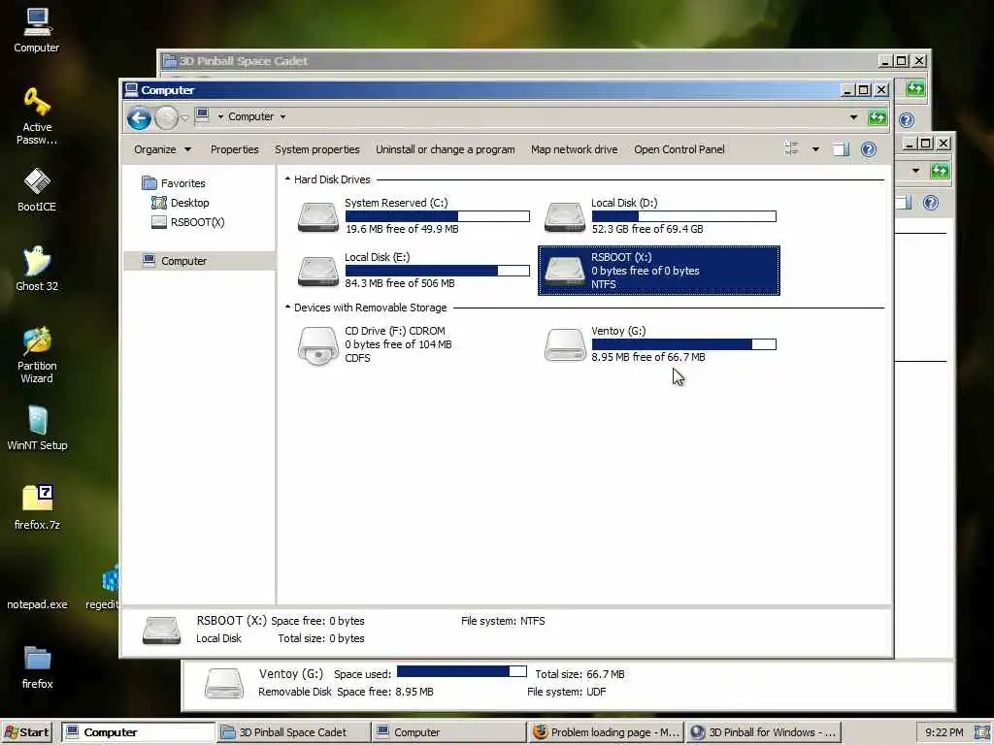Select the RSBOOT (X:) drive
The width and height of the screenshot is (994, 745).
point(659,271)
